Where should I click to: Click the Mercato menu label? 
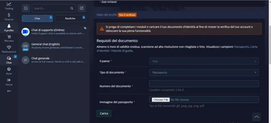(x=9, y=41)
